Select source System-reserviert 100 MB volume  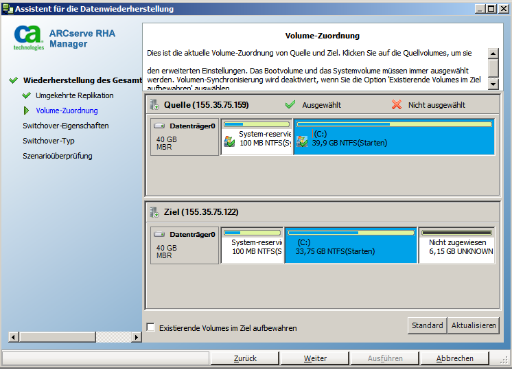[x=257, y=137]
